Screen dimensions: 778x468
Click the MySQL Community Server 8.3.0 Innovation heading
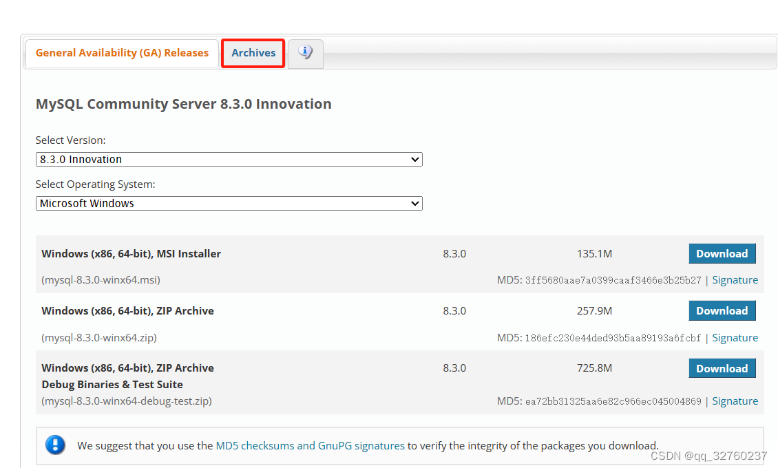[x=183, y=104]
